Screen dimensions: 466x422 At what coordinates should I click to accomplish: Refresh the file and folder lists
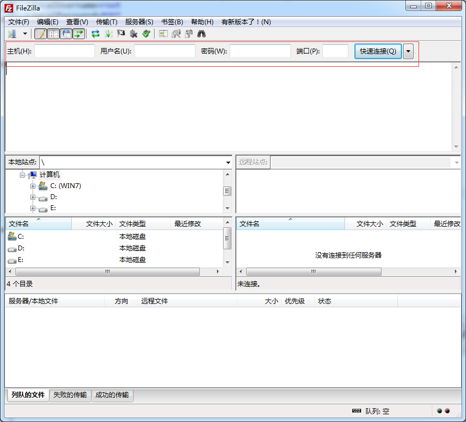coord(96,34)
